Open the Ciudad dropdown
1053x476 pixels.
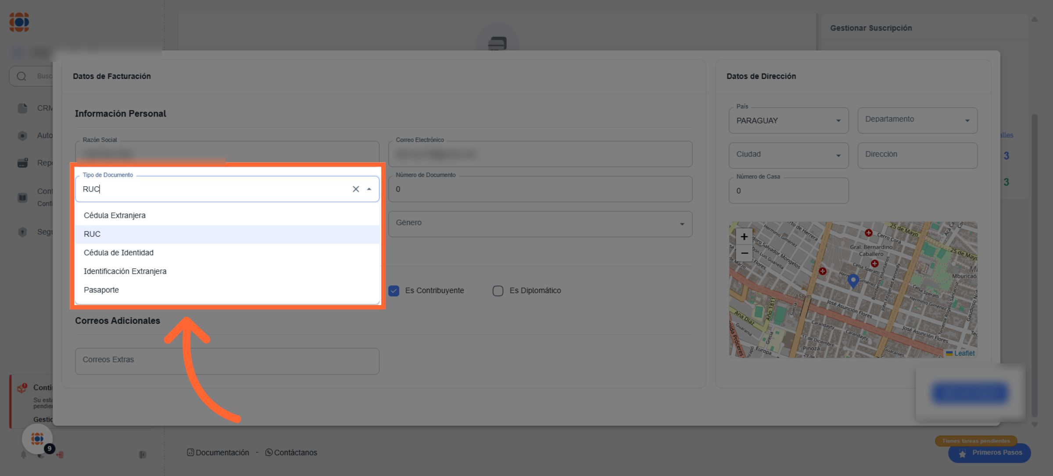click(788, 155)
